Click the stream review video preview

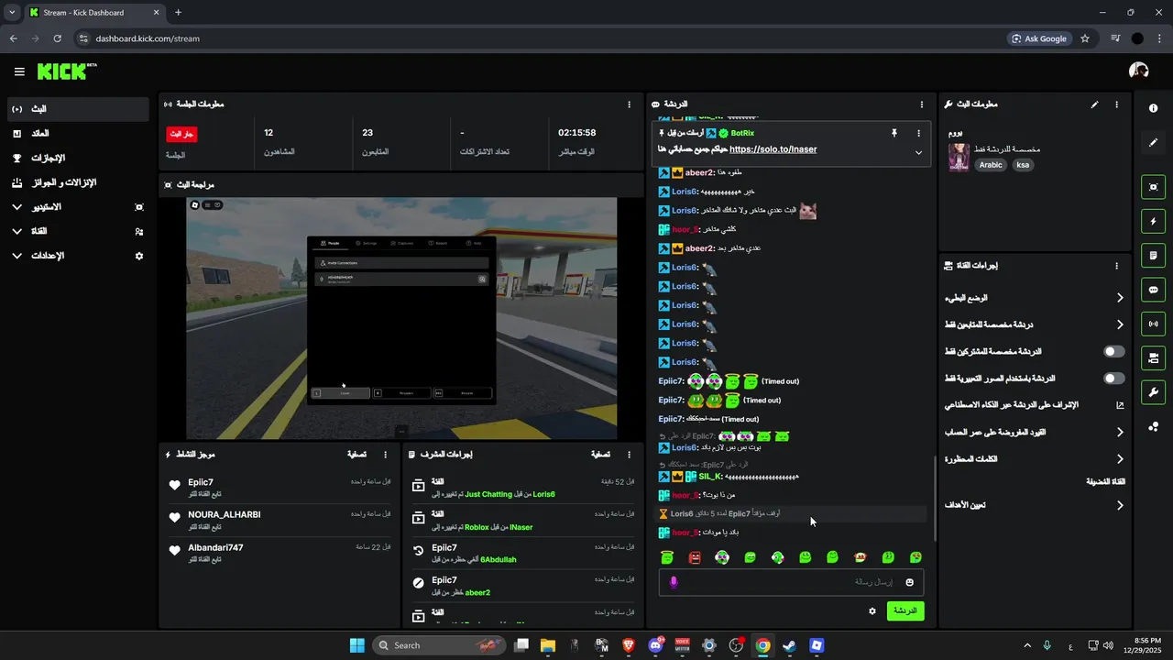[x=401, y=318]
